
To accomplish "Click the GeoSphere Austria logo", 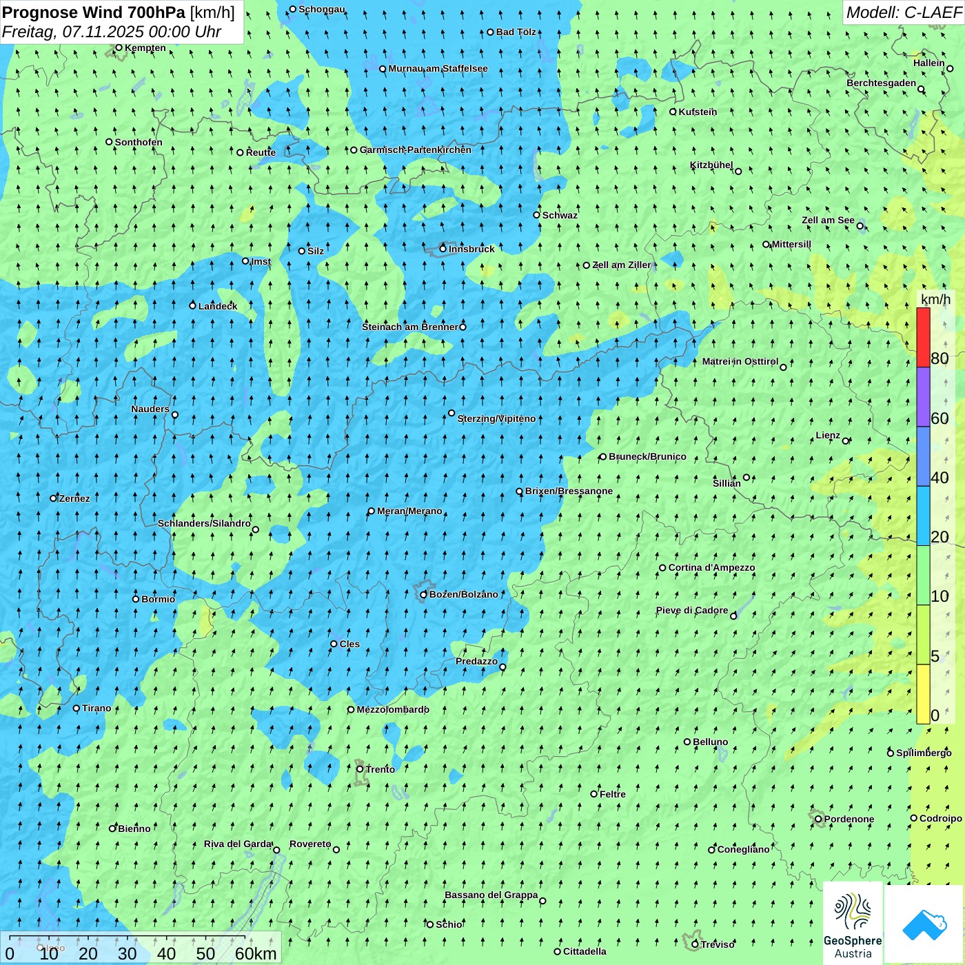I will [x=853, y=924].
